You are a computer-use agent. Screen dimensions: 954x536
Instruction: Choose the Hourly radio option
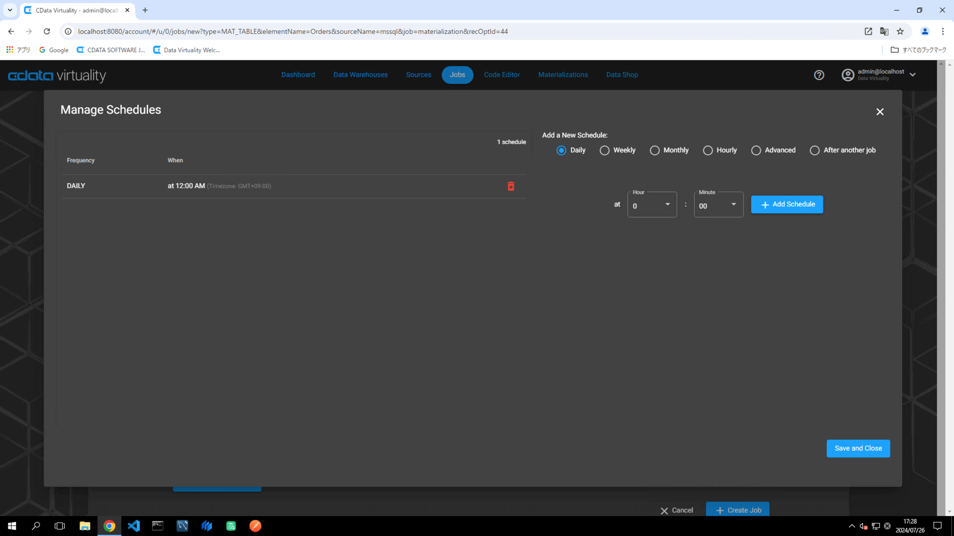708,150
